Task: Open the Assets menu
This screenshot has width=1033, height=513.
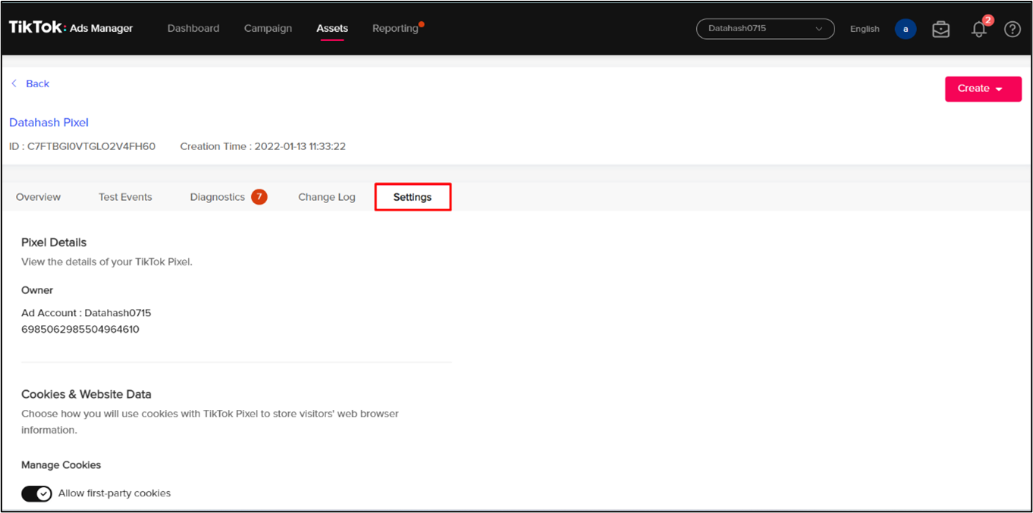Action: pyautogui.click(x=332, y=28)
